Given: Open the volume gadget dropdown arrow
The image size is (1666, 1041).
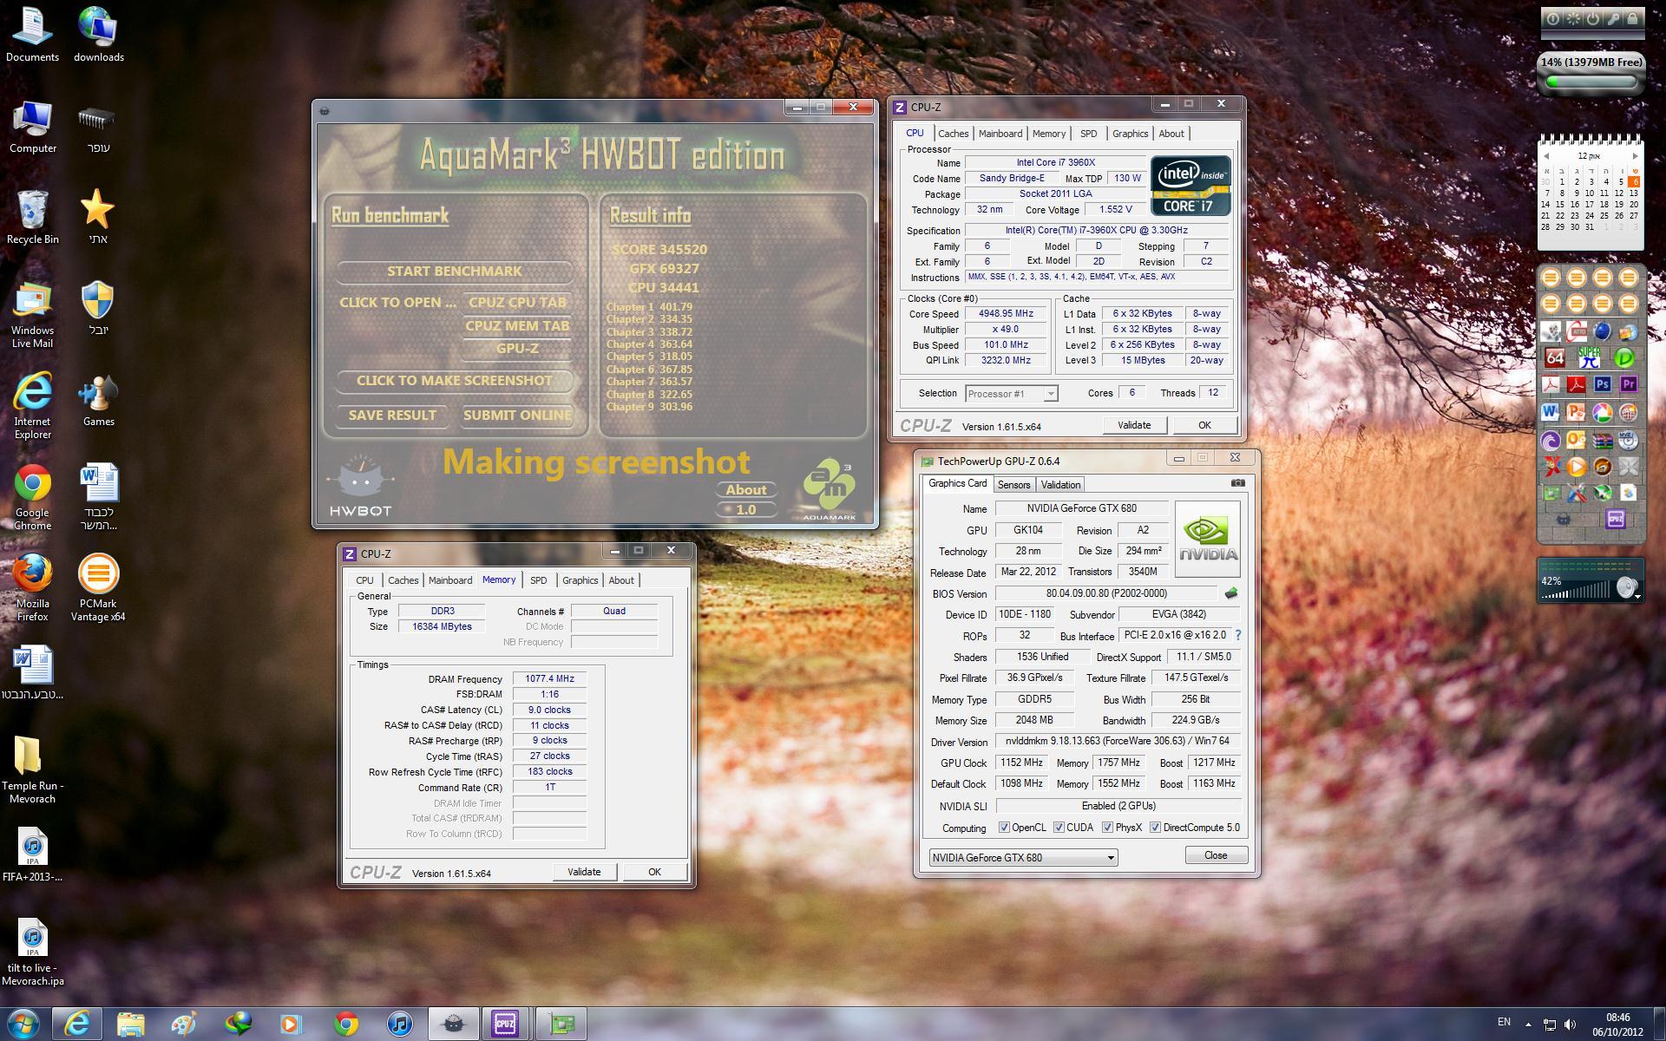Looking at the screenshot, I should tap(1637, 597).
